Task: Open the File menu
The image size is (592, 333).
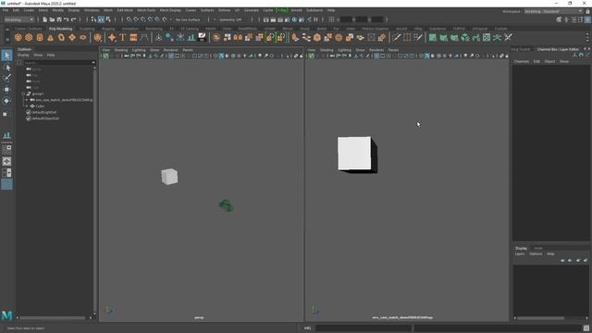Action: point(6,10)
